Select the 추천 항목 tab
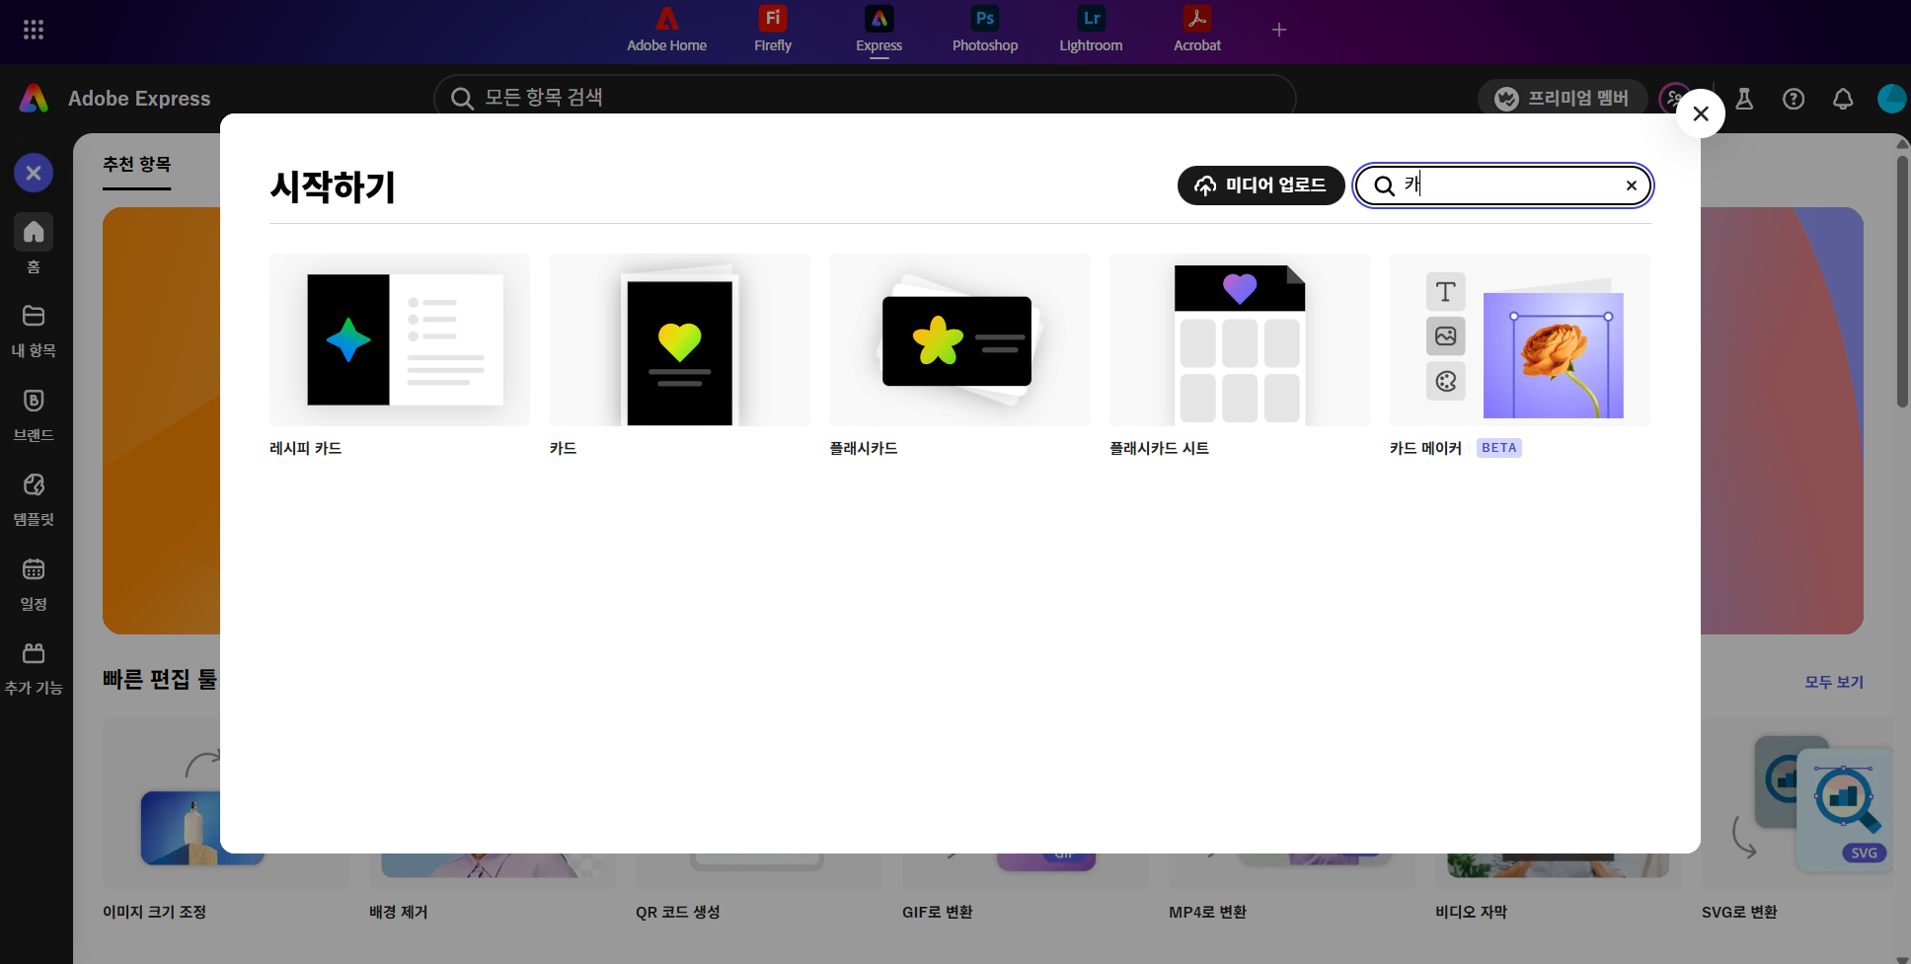Viewport: 1911px width, 964px height. pos(137,165)
